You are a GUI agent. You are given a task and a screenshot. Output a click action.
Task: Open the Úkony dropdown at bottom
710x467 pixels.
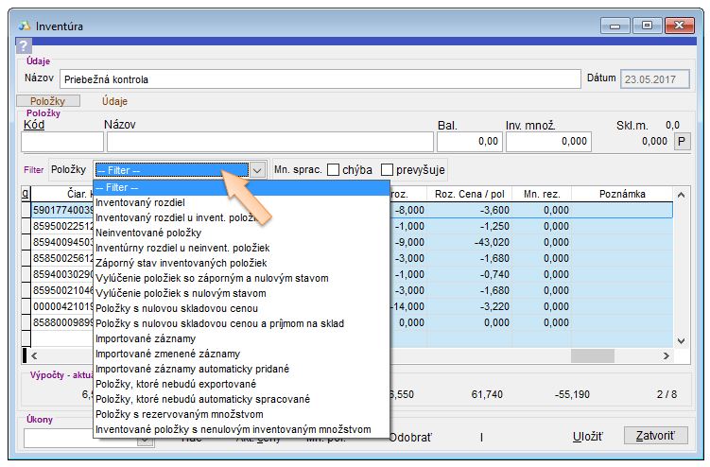pyautogui.click(x=57, y=437)
